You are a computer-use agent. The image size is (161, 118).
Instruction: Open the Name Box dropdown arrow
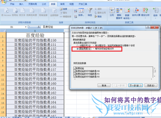pos(26,27)
